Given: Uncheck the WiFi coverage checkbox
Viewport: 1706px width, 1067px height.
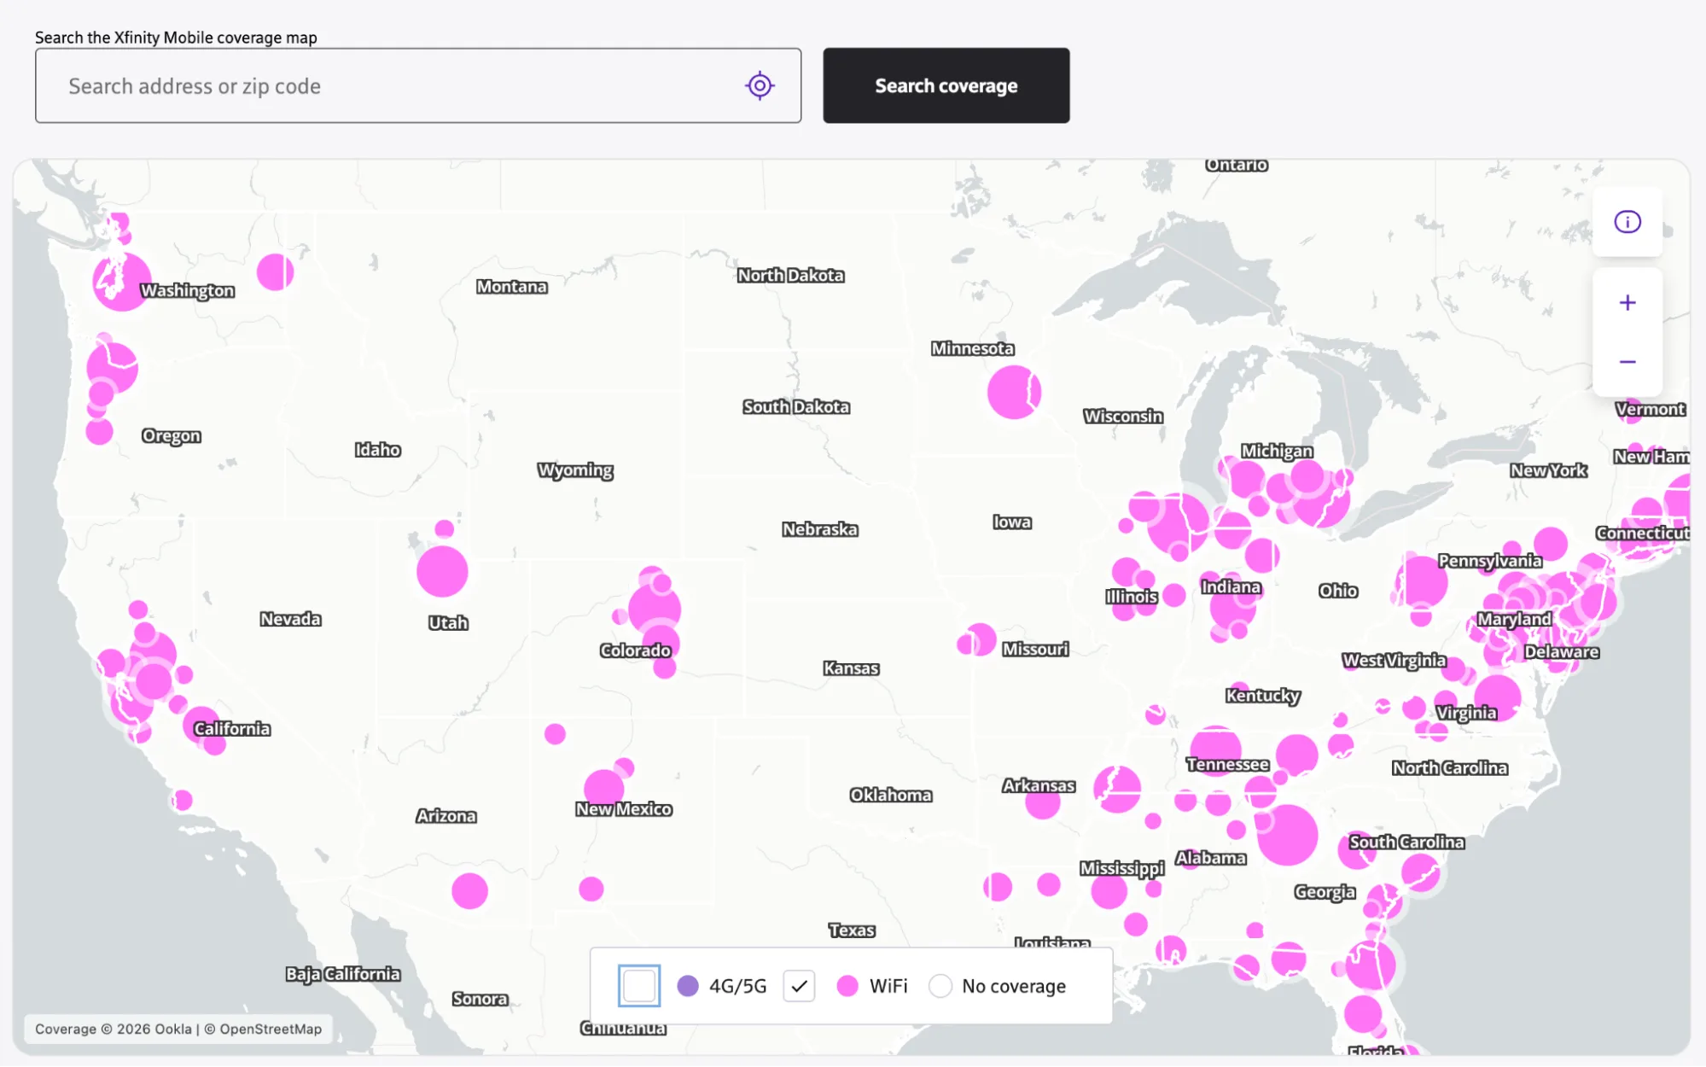Looking at the screenshot, I should click(x=799, y=986).
